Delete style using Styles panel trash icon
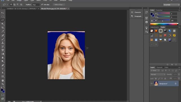Screen dimensions: 181x102 [176, 65]
